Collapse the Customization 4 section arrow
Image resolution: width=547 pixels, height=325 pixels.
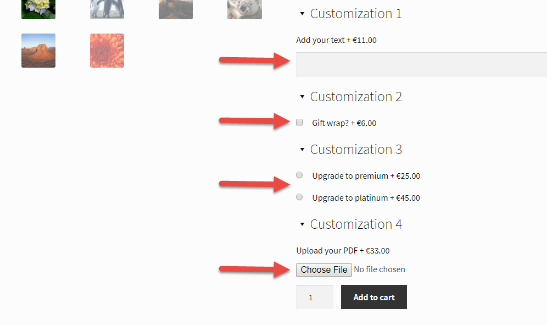pyautogui.click(x=302, y=224)
